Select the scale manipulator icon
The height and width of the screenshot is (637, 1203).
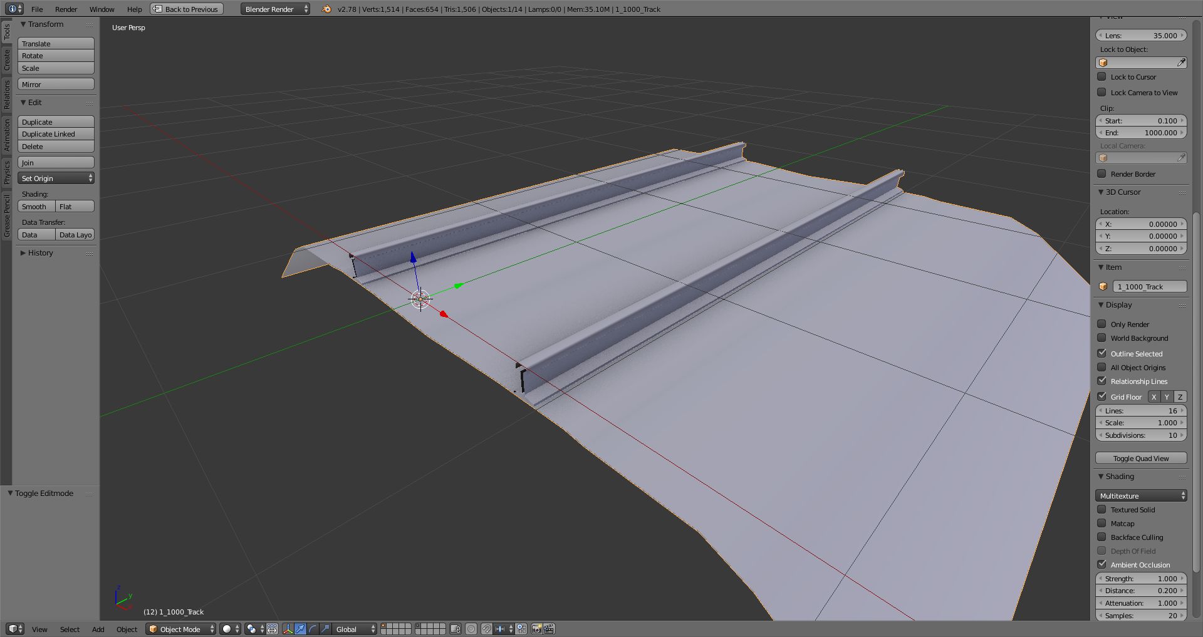[325, 629]
